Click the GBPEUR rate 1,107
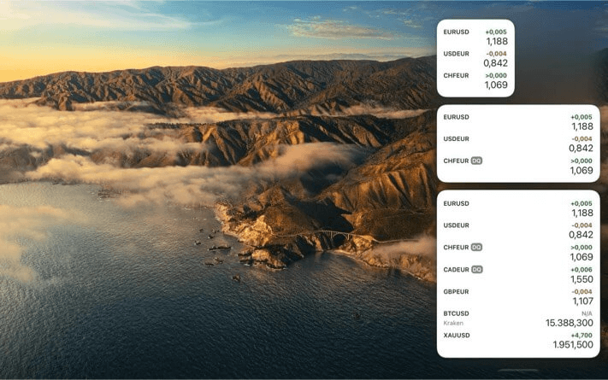 click(581, 301)
